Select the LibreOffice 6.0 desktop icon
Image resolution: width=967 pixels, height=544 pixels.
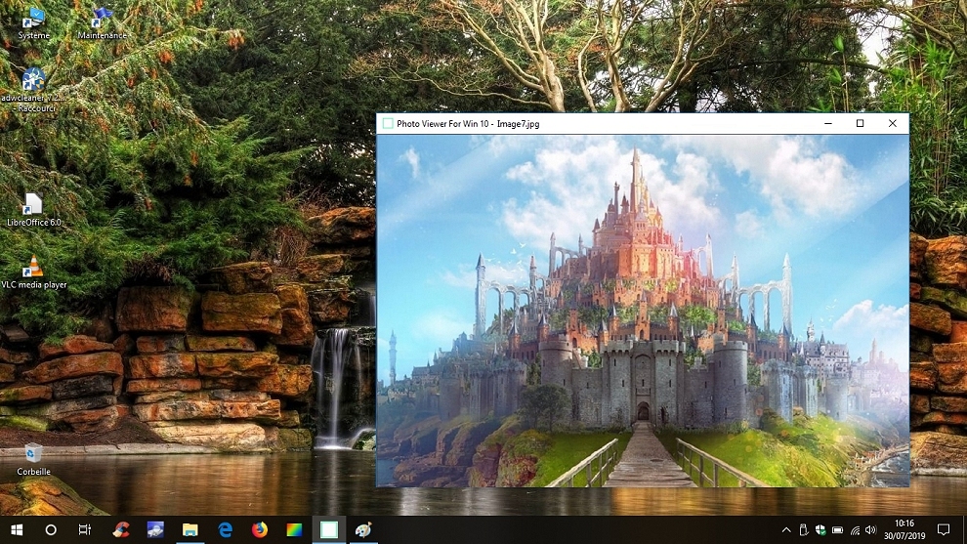point(33,210)
